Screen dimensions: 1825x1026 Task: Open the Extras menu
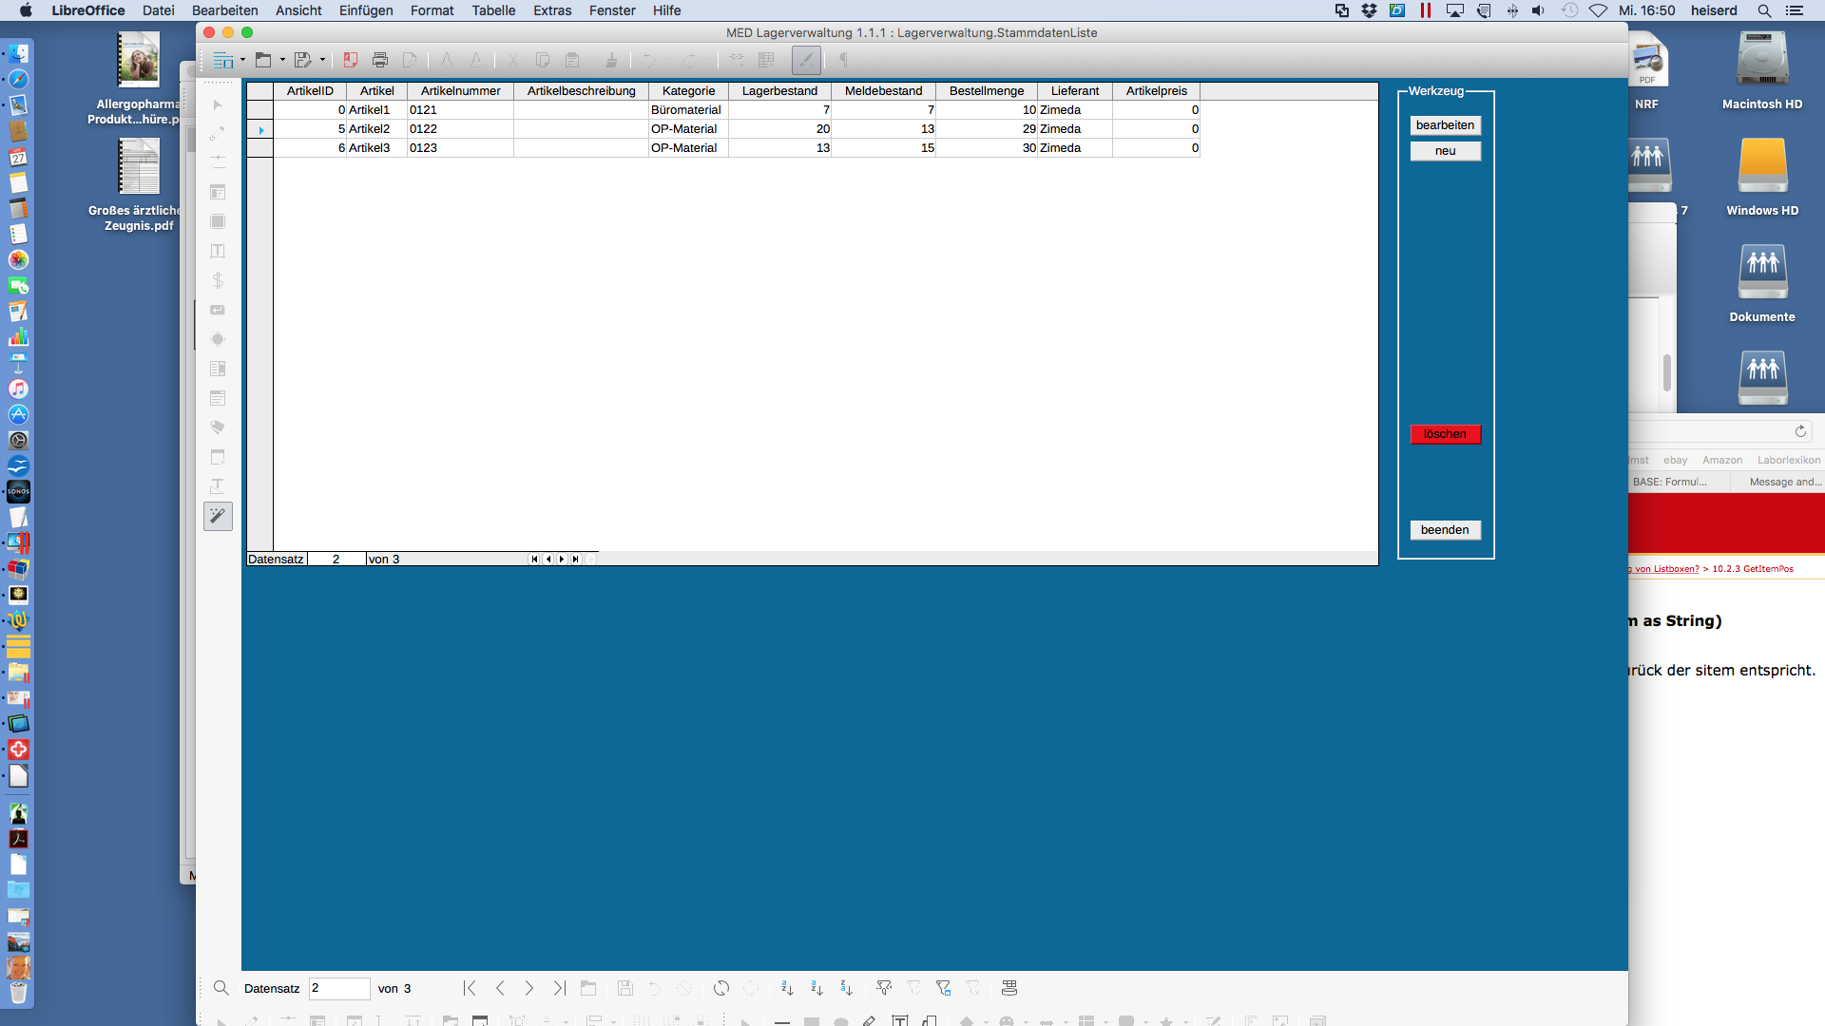click(552, 10)
